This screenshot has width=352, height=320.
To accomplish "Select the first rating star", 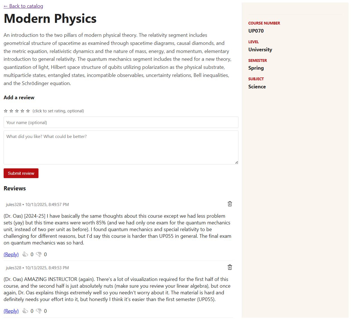I will pos(6,111).
